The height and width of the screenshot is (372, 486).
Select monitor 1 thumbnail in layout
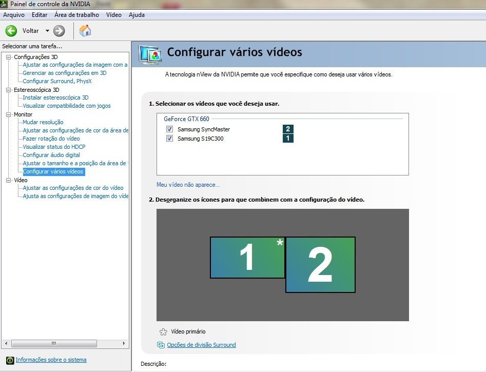[247, 258]
